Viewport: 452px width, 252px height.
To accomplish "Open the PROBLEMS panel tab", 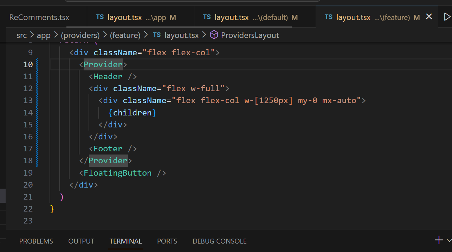I will (x=36, y=241).
